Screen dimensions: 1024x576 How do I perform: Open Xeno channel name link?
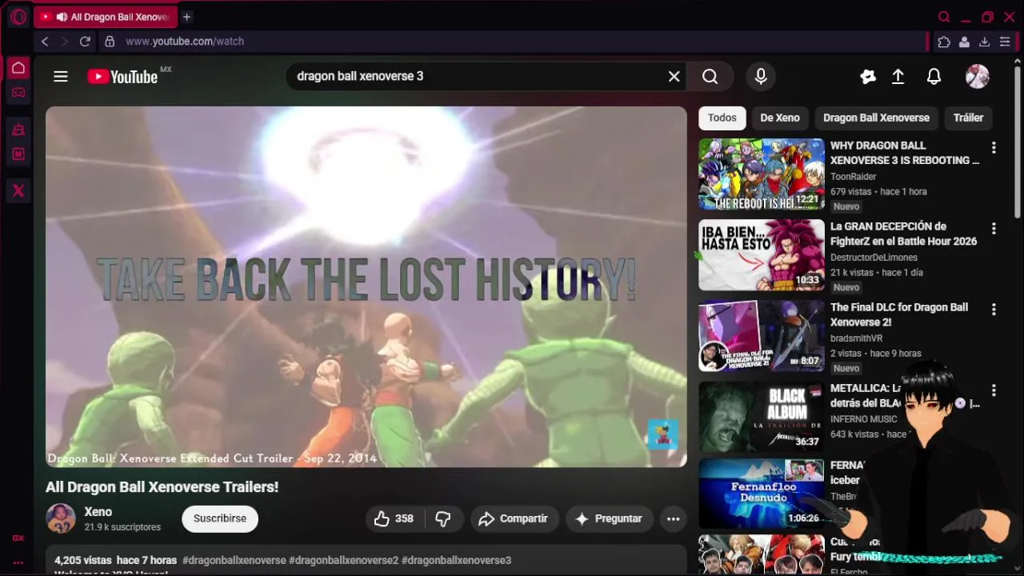coord(98,512)
